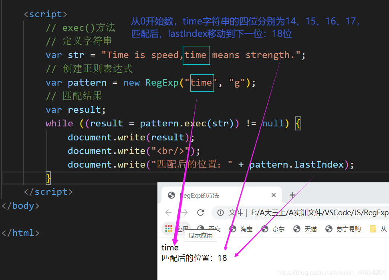Click the closing '</script>' tag
The image size is (389, 280).
48,192
